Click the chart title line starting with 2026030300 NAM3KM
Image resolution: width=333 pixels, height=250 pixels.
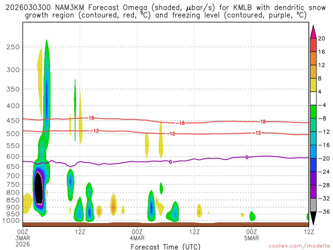pyautogui.click(x=166, y=8)
